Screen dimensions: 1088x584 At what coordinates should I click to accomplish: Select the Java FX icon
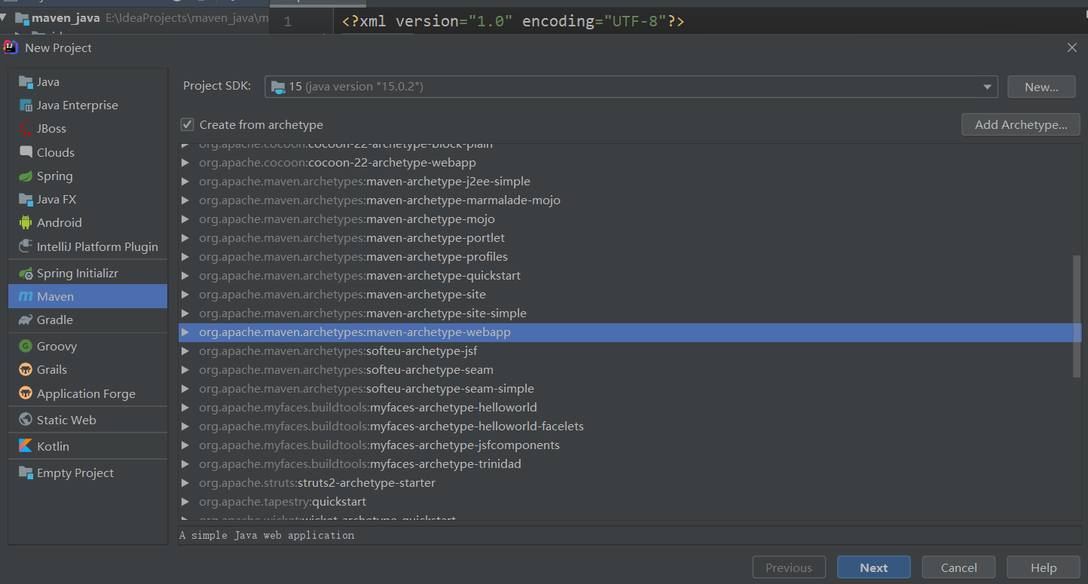[x=26, y=200]
